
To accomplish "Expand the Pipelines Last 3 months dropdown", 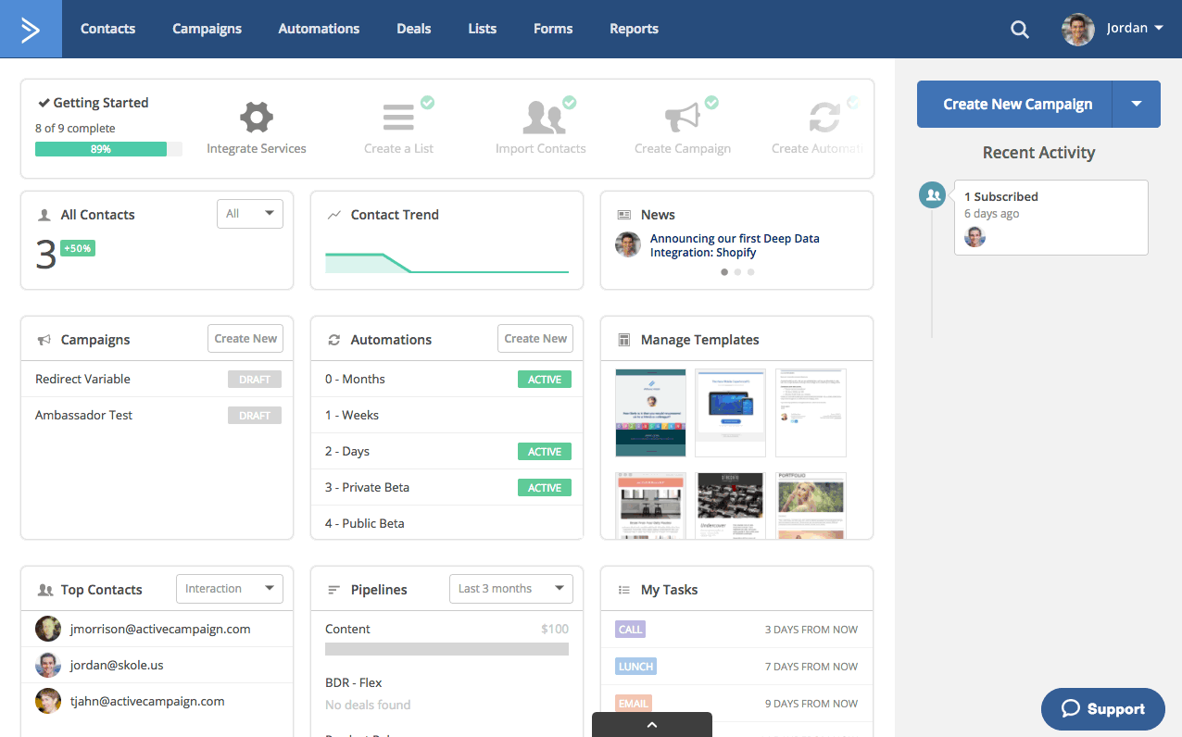I will click(510, 589).
